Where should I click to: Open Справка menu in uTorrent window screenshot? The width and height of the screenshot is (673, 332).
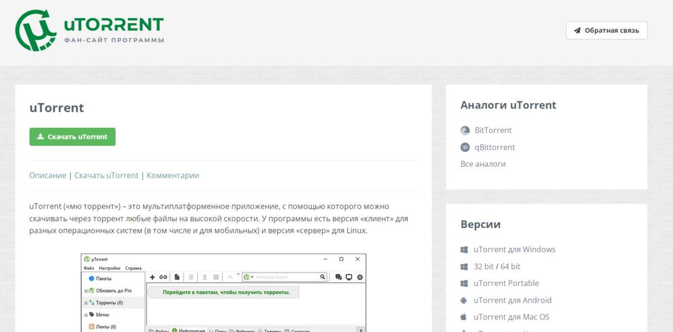(x=133, y=268)
